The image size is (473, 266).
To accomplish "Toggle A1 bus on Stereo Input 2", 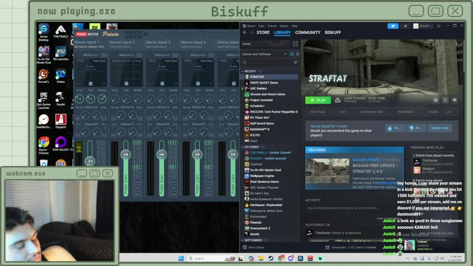I will point(137,143).
